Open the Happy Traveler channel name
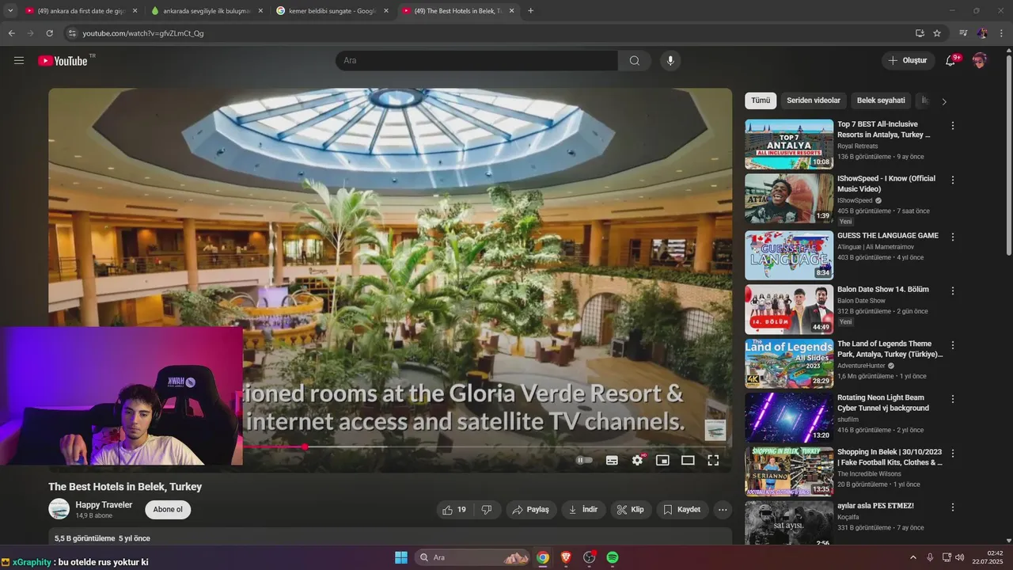 coord(104,505)
